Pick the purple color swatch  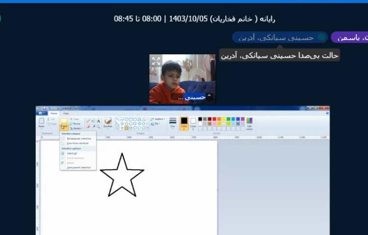pyautogui.click(x=243, y=119)
